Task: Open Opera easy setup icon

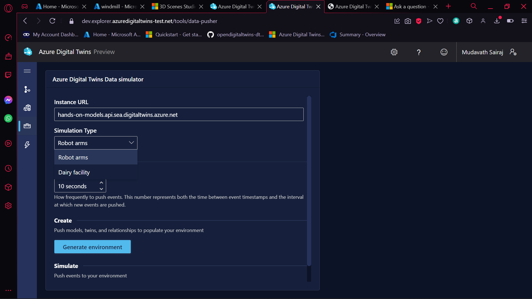Action: click(x=524, y=21)
